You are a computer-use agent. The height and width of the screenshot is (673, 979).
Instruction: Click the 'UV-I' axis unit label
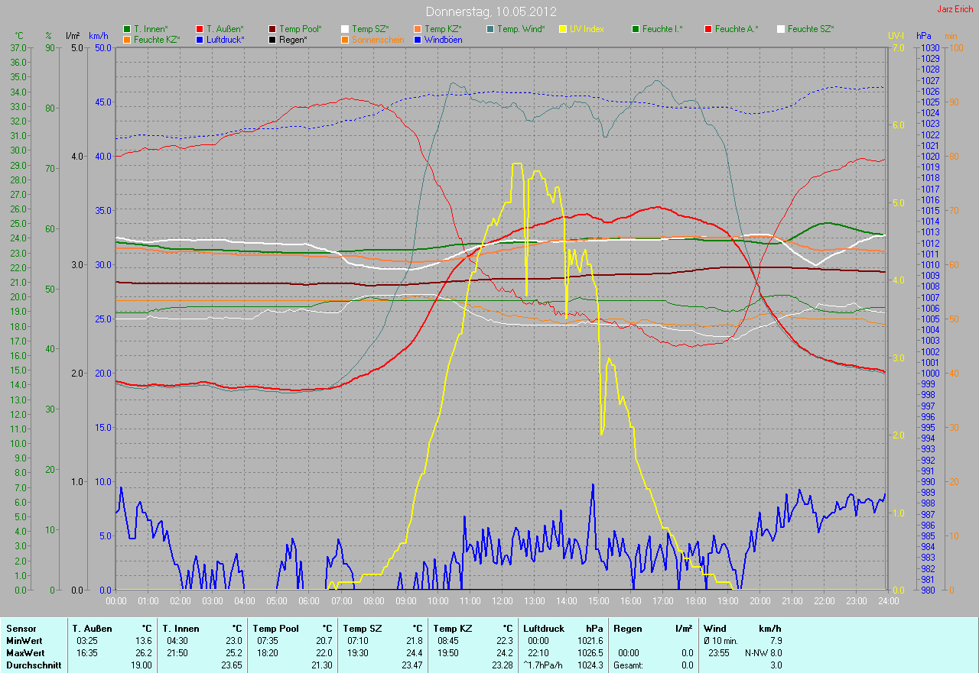tap(896, 36)
